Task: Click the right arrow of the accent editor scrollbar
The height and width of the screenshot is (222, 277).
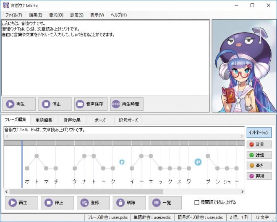Action: [243, 192]
